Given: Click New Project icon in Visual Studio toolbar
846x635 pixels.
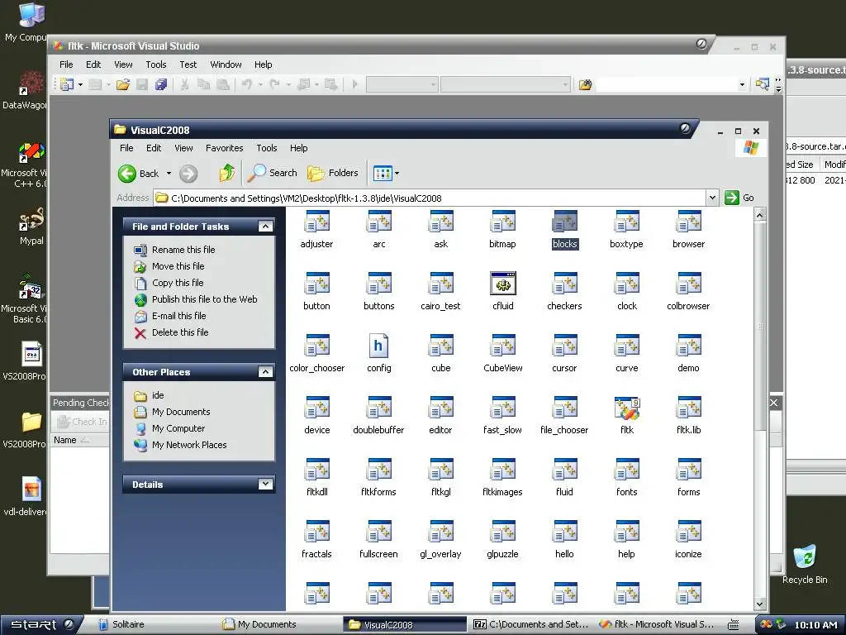Looking at the screenshot, I should tap(67, 84).
